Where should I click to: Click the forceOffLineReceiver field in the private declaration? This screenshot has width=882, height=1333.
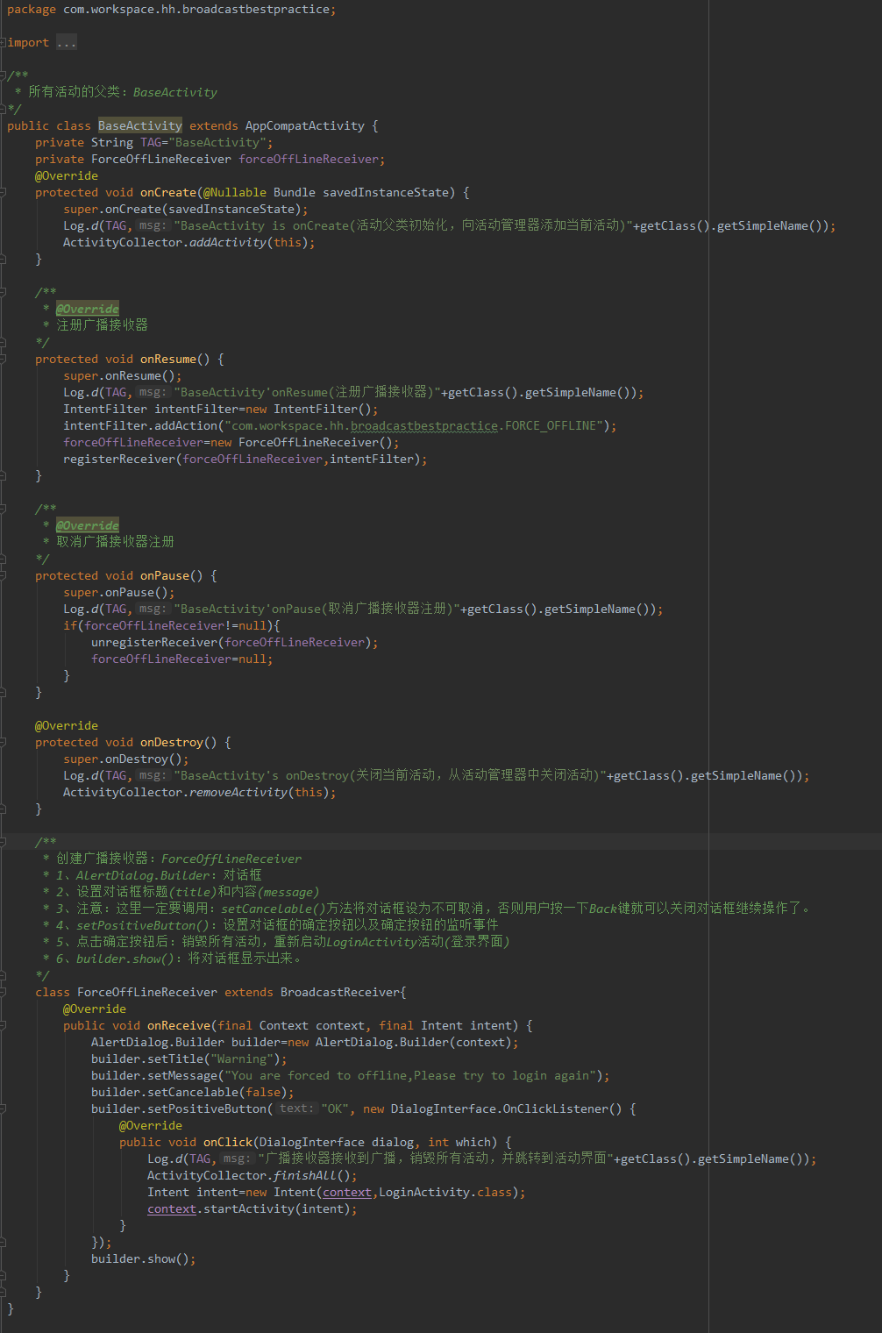pyautogui.click(x=309, y=159)
